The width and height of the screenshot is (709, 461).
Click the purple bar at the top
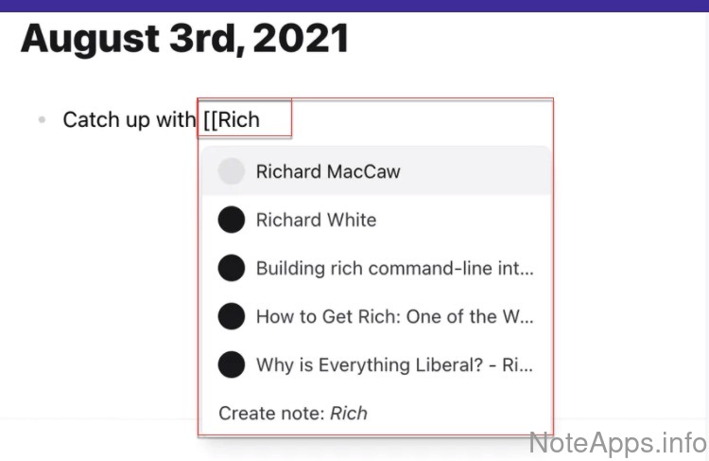(x=354, y=5)
